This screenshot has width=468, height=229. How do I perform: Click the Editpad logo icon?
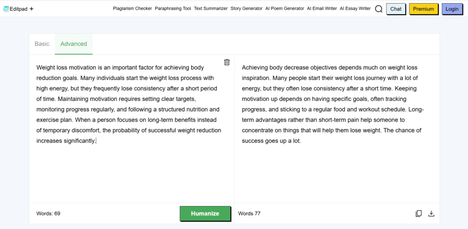[6, 9]
